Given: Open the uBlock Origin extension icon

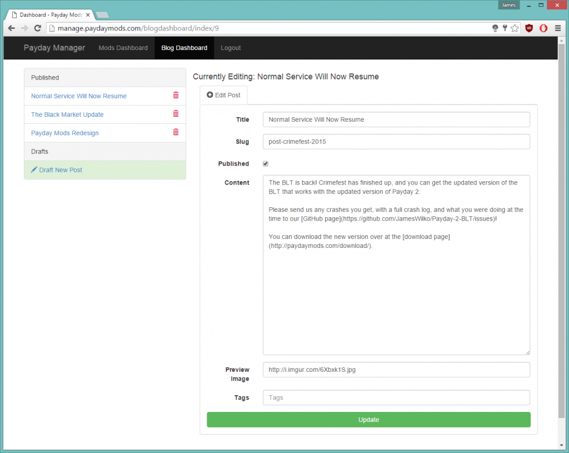Looking at the screenshot, I should click(529, 28).
